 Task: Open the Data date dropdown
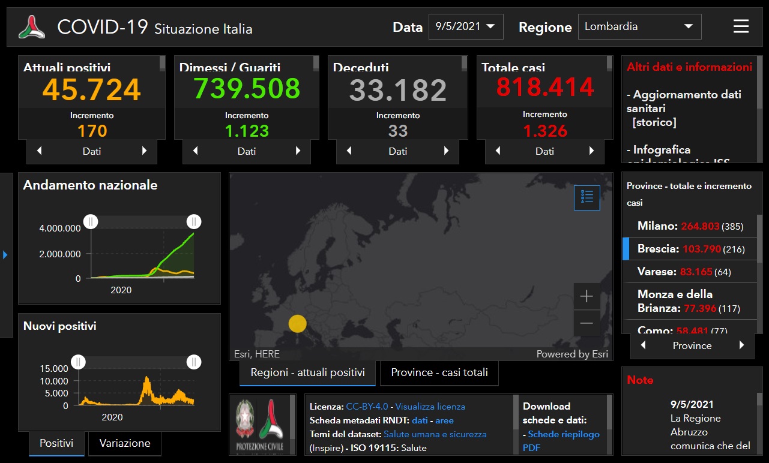(466, 26)
